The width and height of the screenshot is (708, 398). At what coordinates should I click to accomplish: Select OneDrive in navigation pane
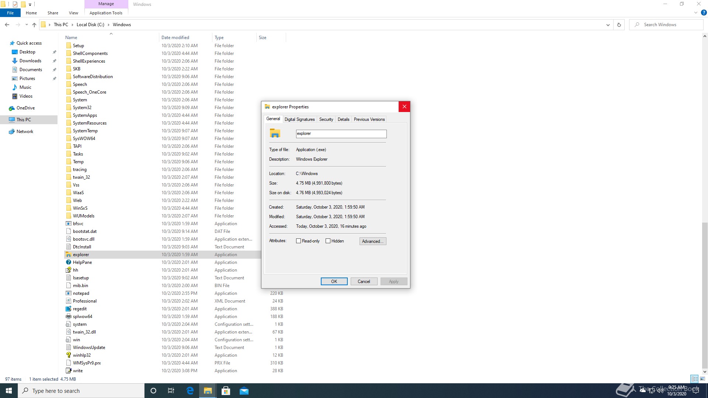(25, 108)
